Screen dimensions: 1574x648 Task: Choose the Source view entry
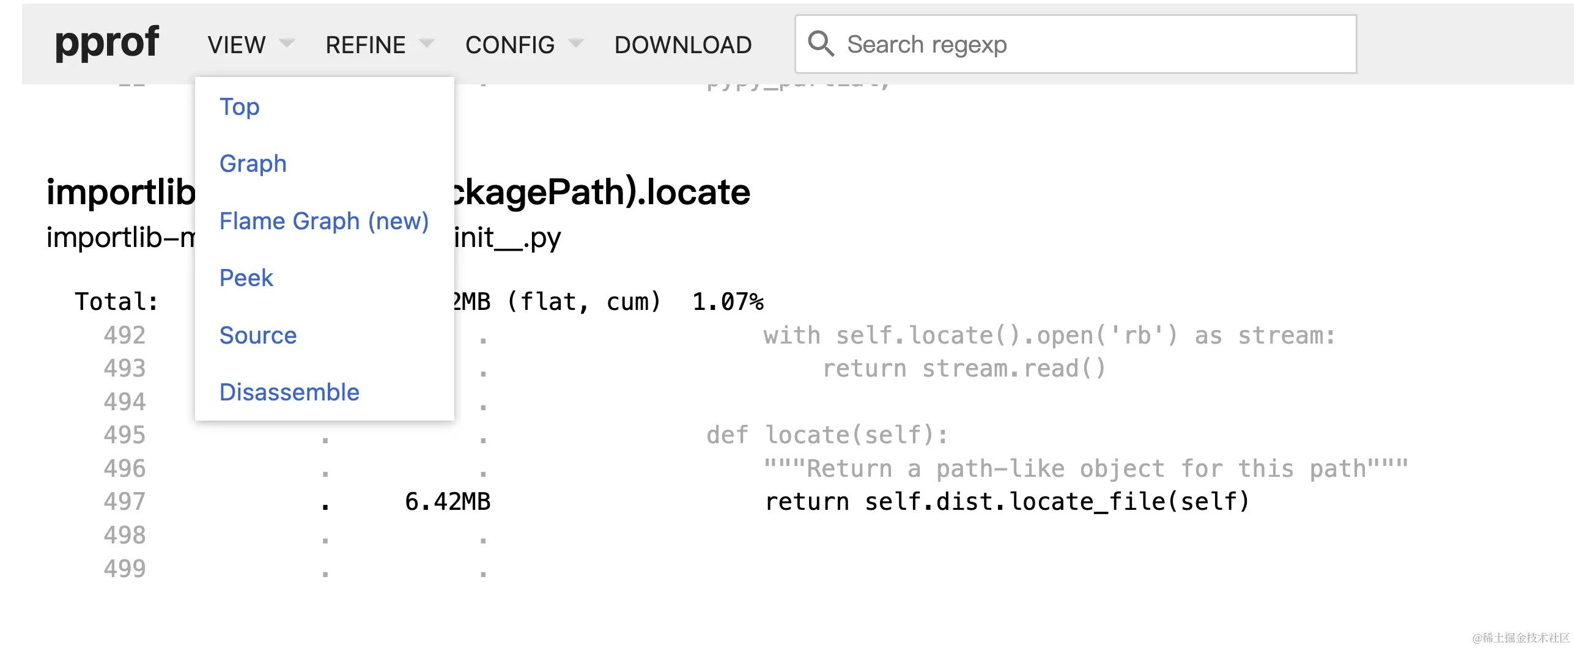(258, 335)
